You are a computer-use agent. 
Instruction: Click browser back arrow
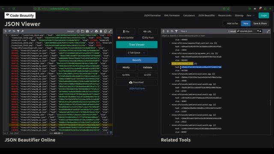coord(3,9)
